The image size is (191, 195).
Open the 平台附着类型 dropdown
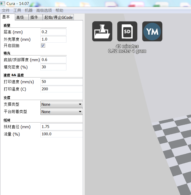(61, 112)
